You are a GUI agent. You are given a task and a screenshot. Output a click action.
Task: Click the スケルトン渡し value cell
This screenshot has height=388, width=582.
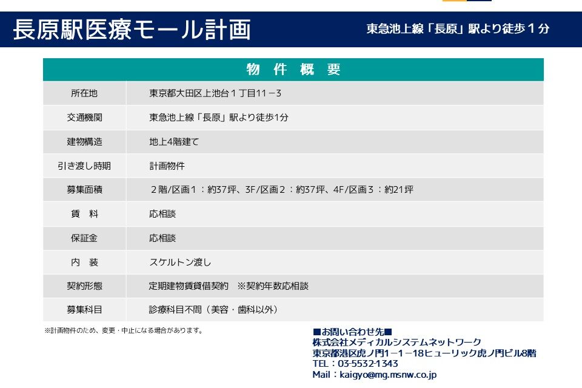(180, 263)
